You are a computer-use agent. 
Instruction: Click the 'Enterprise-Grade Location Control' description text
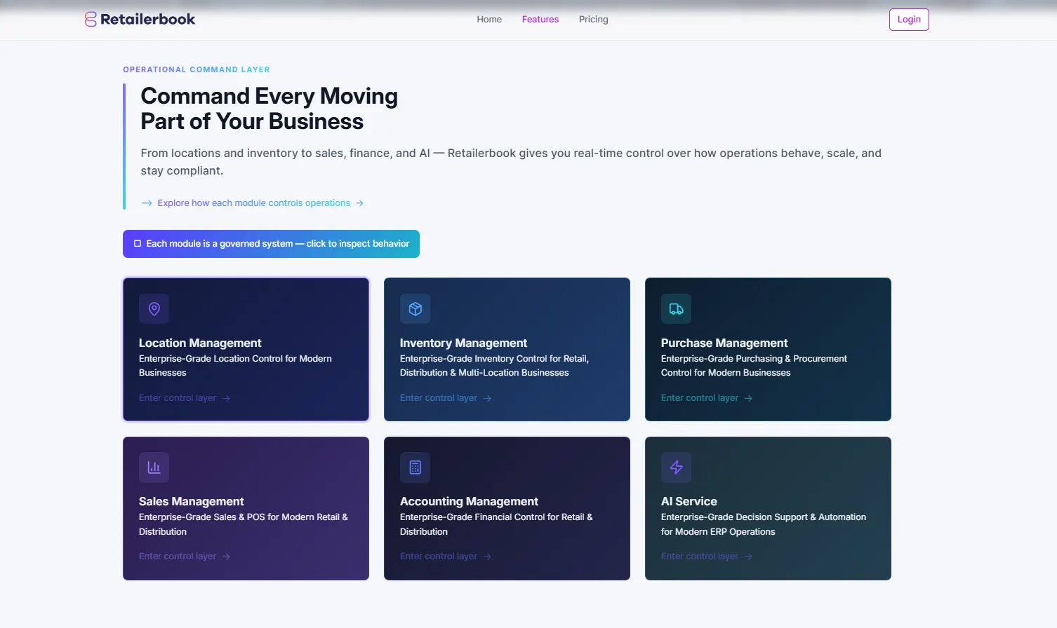click(x=235, y=366)
